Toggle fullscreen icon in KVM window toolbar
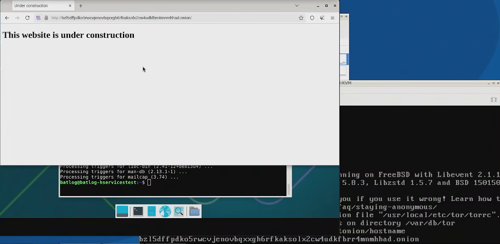 point(494,100)
